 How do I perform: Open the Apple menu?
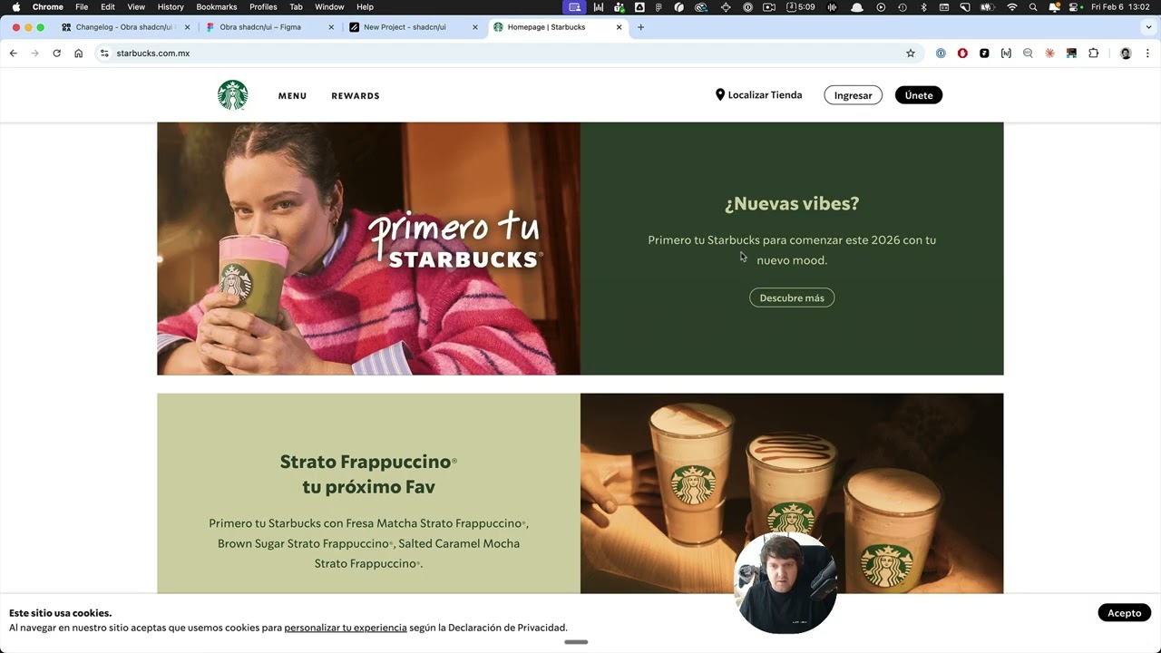tap(15, 7)
